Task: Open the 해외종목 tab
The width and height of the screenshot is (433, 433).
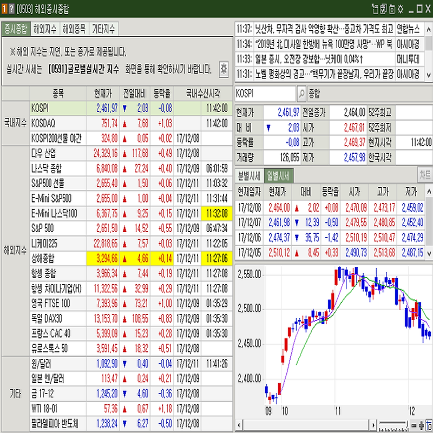Action: tap(74, 29)
